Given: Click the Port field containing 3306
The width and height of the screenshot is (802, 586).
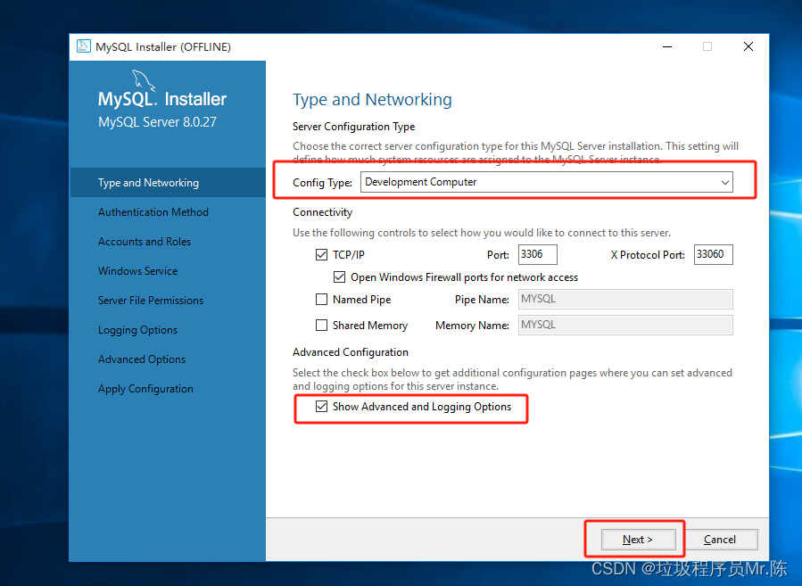Looking at the screenshot, I should (x=538, y=255).
